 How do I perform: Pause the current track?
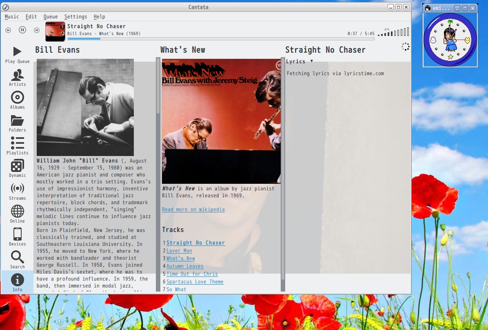[x=22, y=30]
